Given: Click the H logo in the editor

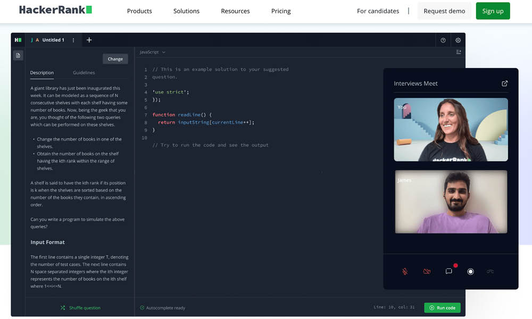Looking at the screenshot, I should pyautogui.click(x=18, y=40).
